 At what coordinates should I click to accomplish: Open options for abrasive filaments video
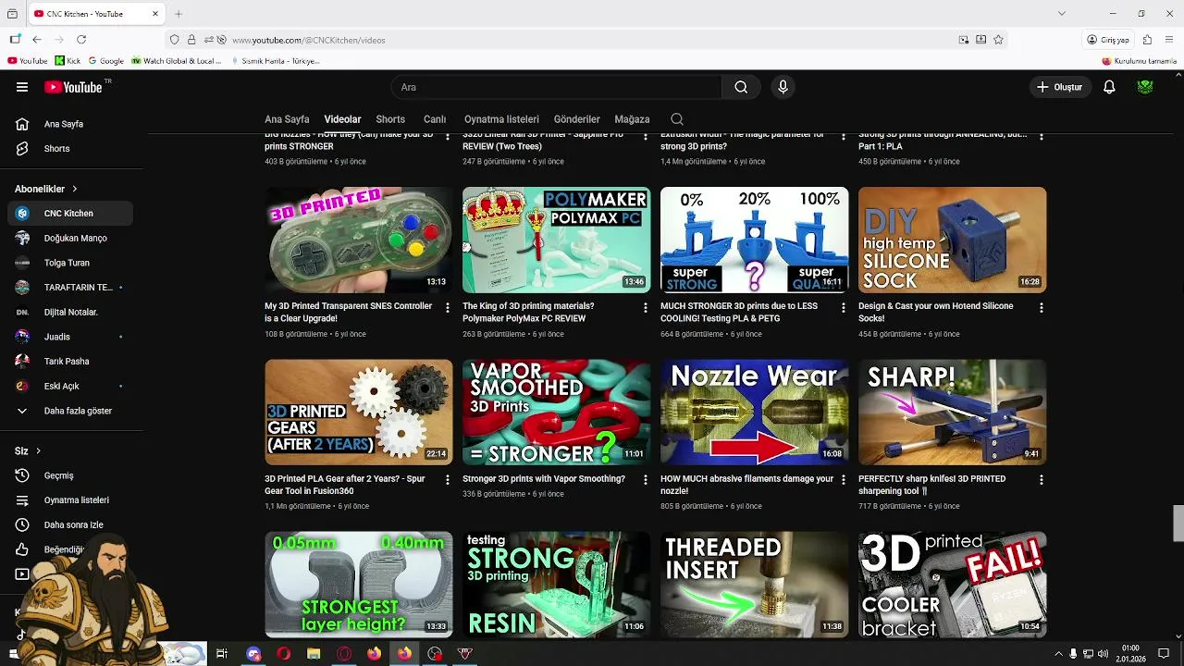click(x=843, y=480)
